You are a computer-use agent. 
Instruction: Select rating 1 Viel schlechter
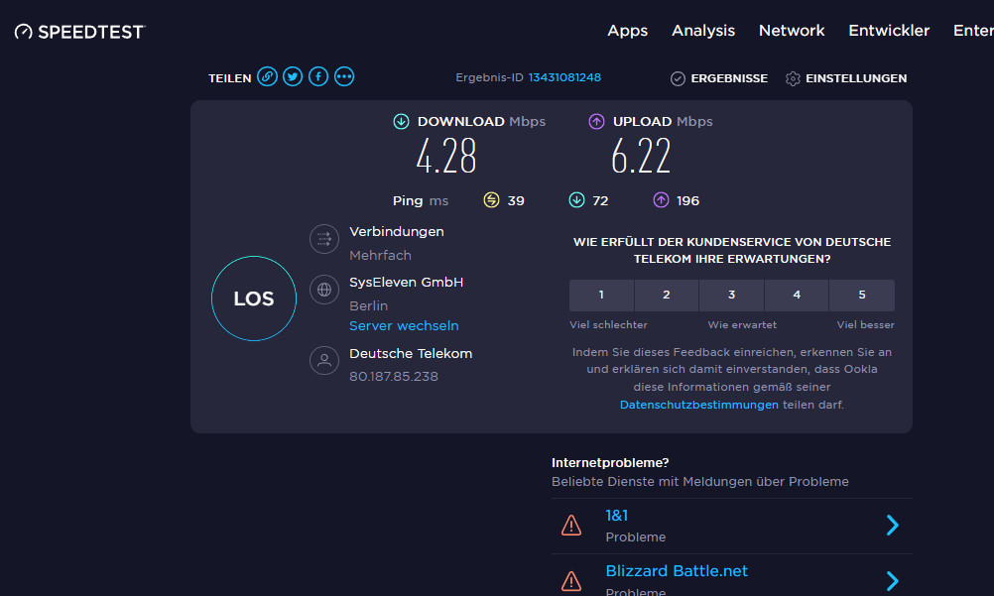[x=601, y=296]
